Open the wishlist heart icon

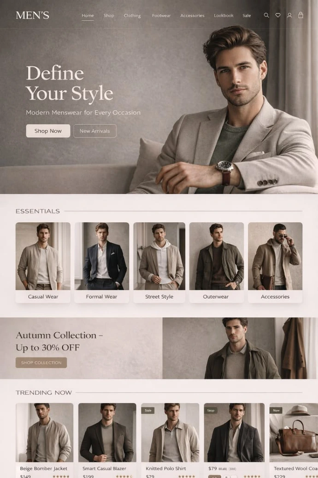click(x=278, y=15)
